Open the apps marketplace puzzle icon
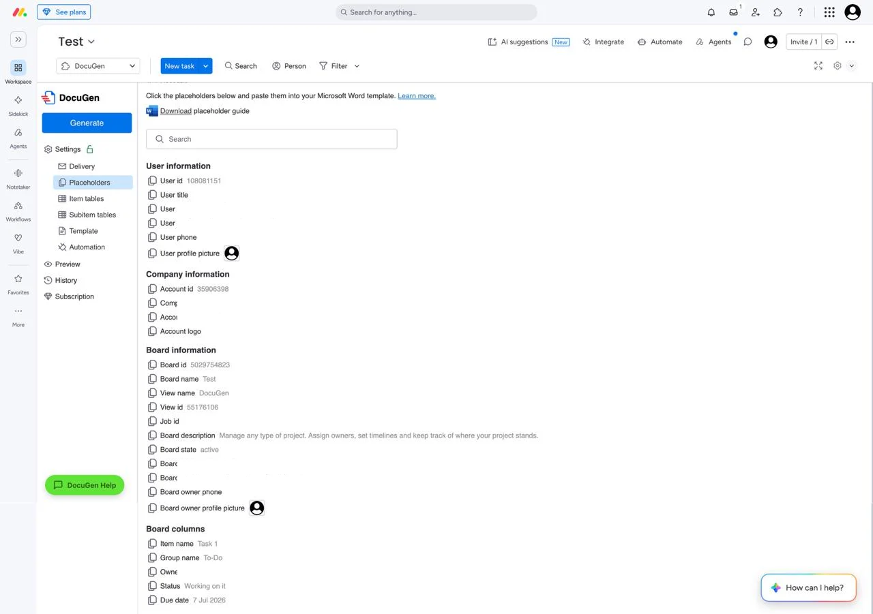Image resolution: width=873 pixels, height=614 pixels. [x=778, y=12]
